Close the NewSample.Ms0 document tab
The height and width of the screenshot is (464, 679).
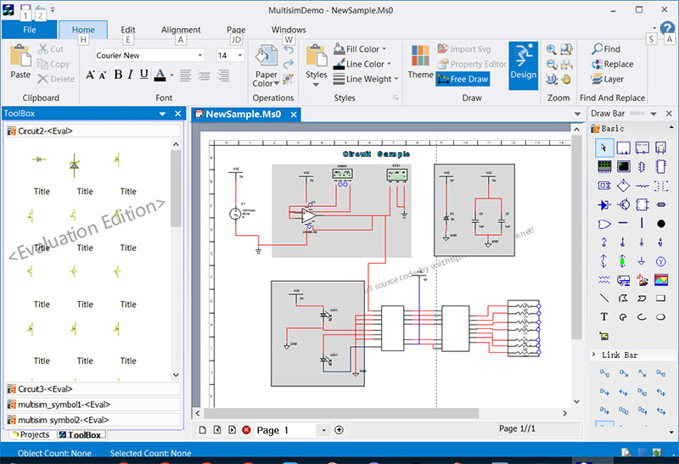[294, 115]
